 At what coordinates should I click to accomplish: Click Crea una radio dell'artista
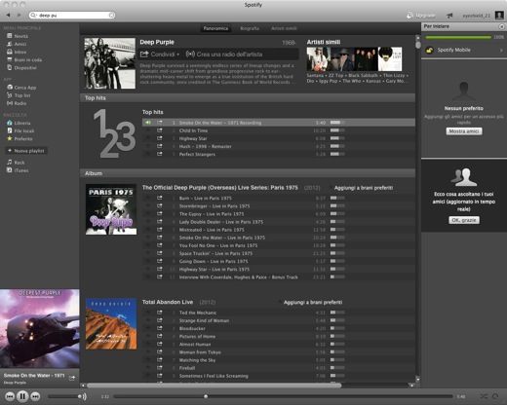(224, 55)
